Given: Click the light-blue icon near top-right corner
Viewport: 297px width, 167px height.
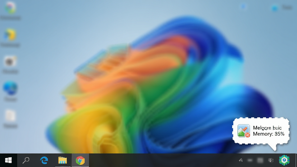Looking at the screenshot, I should 274,8.
